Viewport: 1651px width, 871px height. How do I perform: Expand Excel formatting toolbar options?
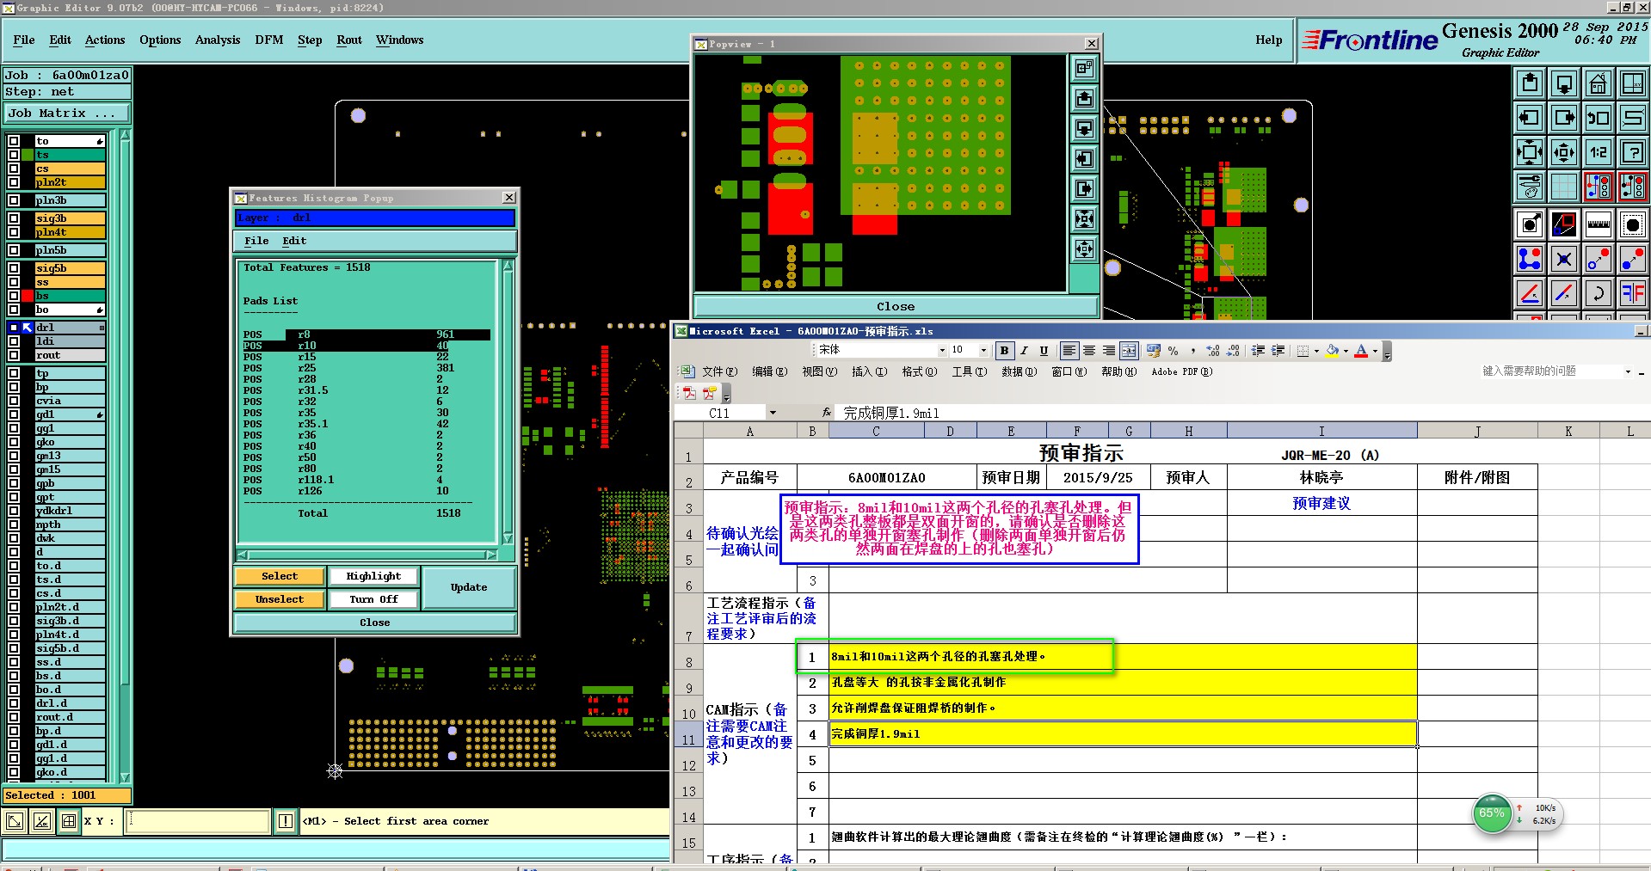(x=1386, y=352)
